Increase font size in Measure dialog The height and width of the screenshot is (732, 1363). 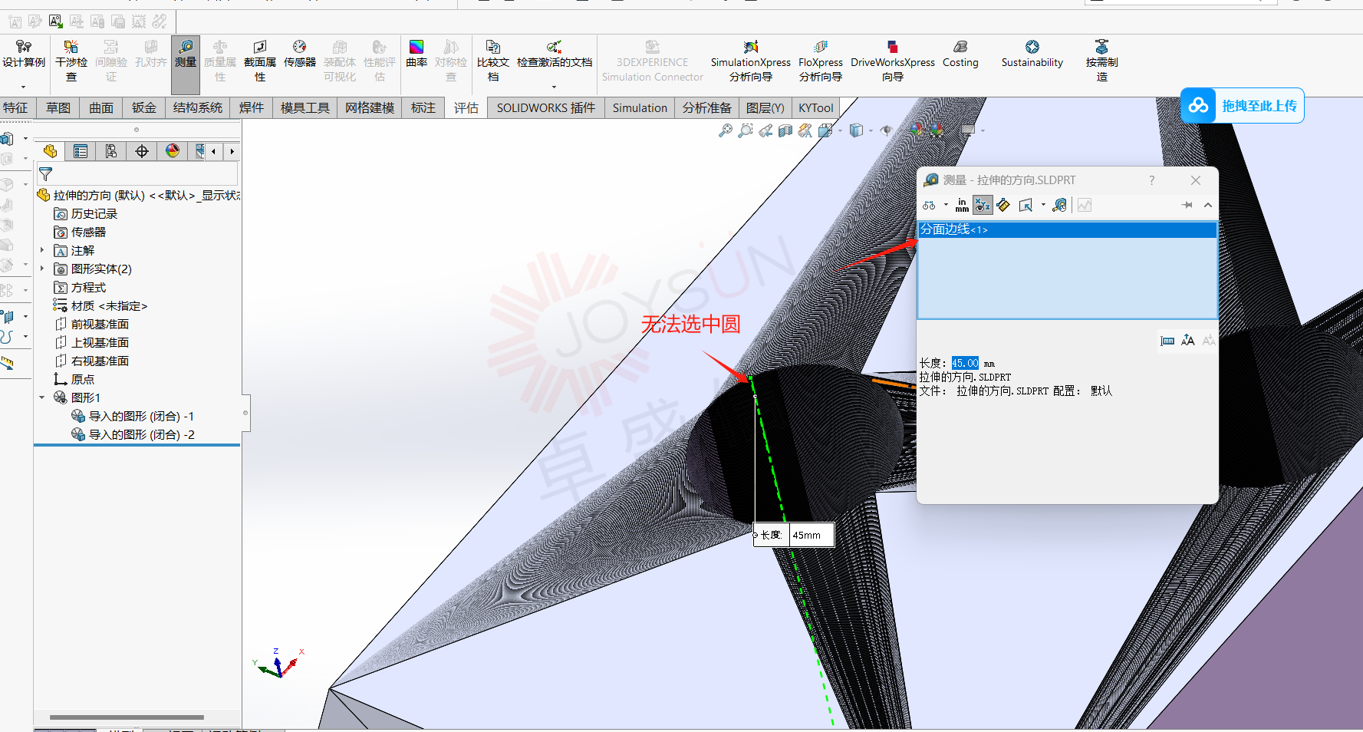pyautogui.click(x=1188, y=340)
